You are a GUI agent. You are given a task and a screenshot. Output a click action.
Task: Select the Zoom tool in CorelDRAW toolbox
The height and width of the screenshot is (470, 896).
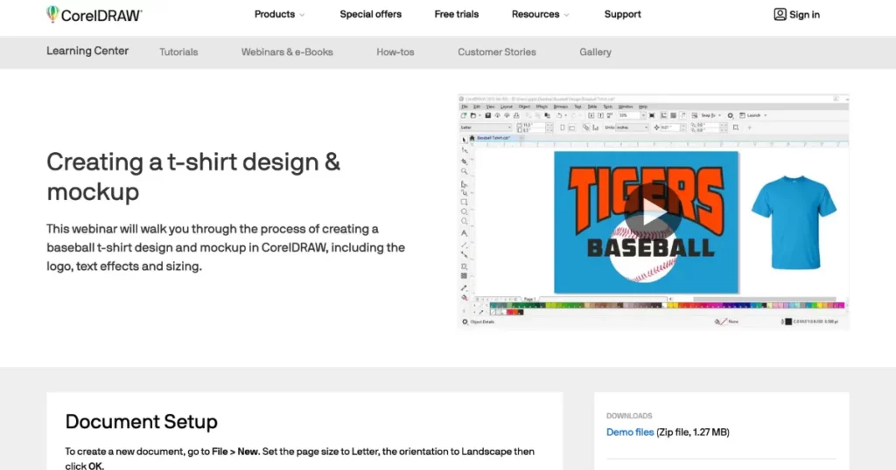click(x=464, y=171)
